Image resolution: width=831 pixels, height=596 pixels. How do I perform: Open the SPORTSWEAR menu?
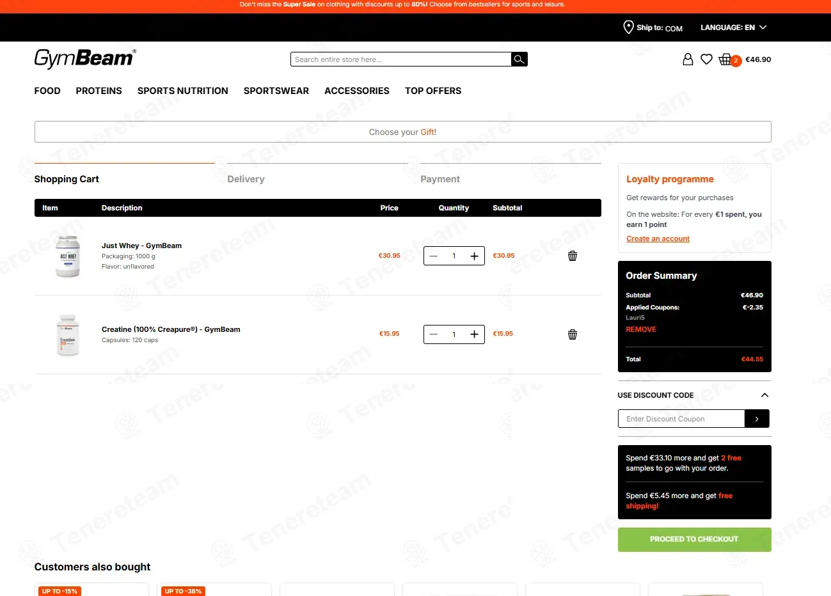[276, 91]
